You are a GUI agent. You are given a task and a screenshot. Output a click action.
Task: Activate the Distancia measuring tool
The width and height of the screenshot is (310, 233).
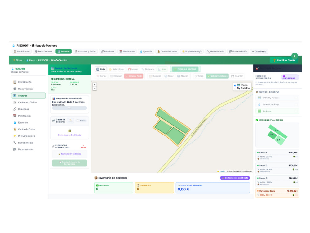tap(148, 69)
